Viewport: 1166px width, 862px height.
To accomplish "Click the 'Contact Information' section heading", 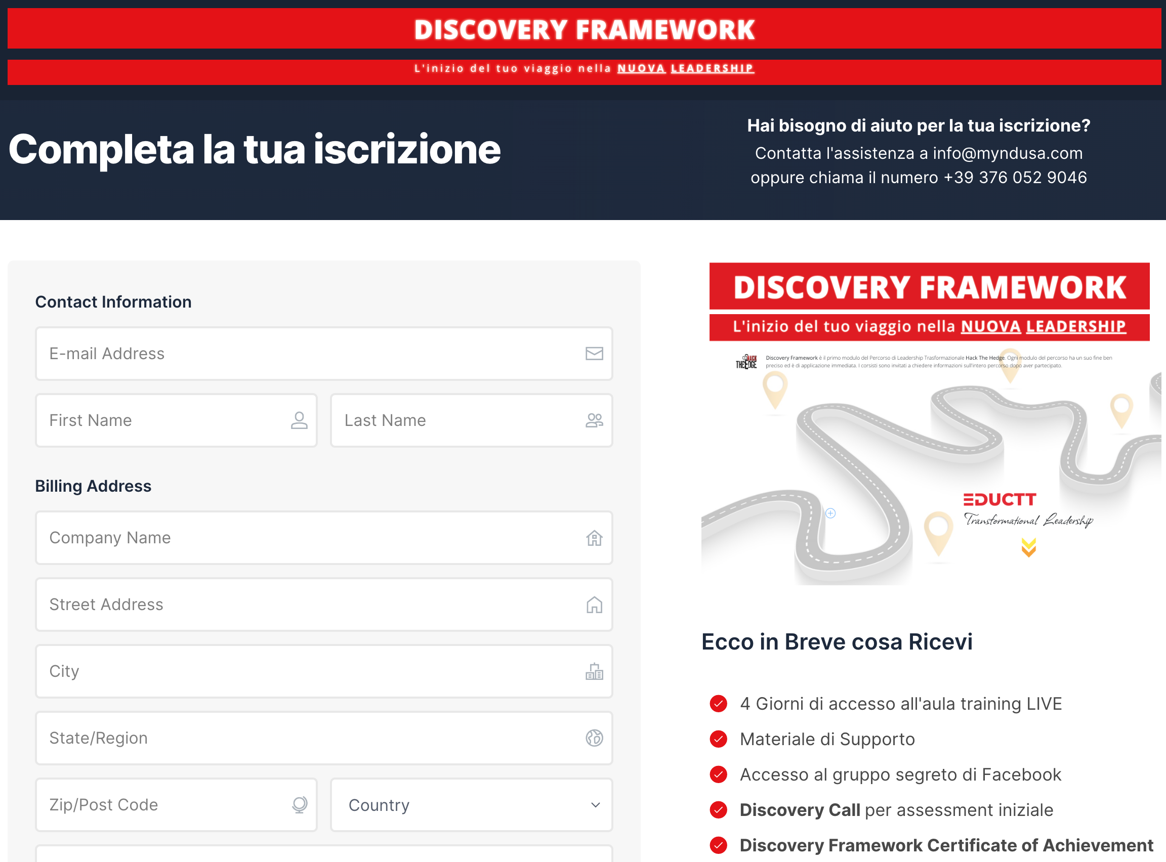I will coord(113,302).
